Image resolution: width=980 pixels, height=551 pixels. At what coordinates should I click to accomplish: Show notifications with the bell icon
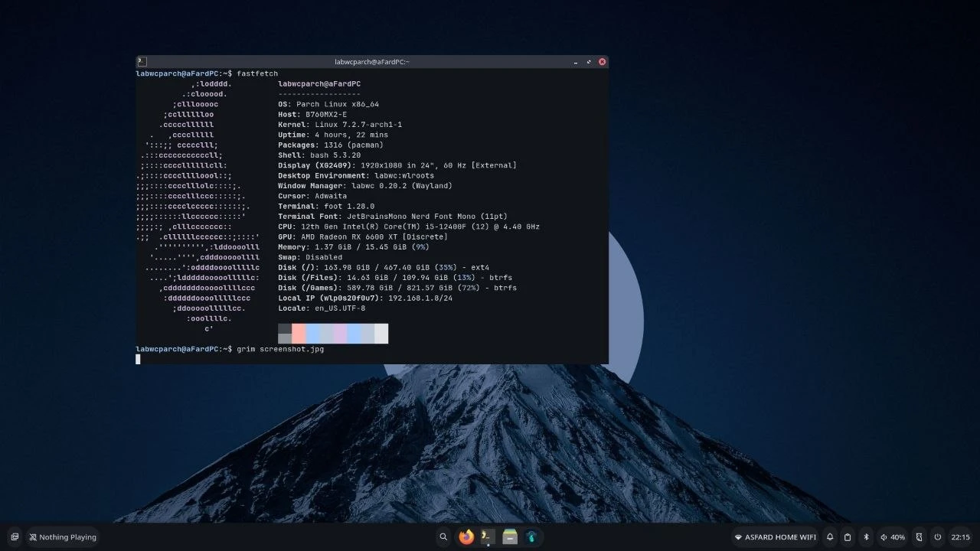[x=830, y=537]
